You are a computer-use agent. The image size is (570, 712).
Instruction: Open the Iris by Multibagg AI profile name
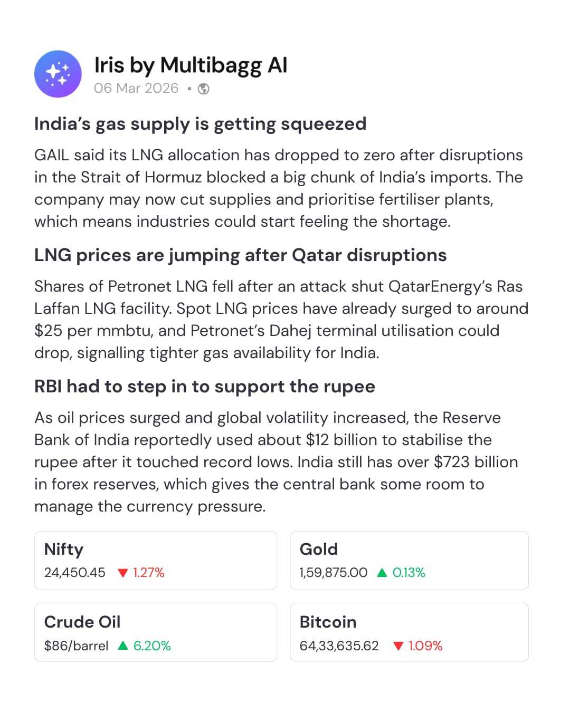191,65
